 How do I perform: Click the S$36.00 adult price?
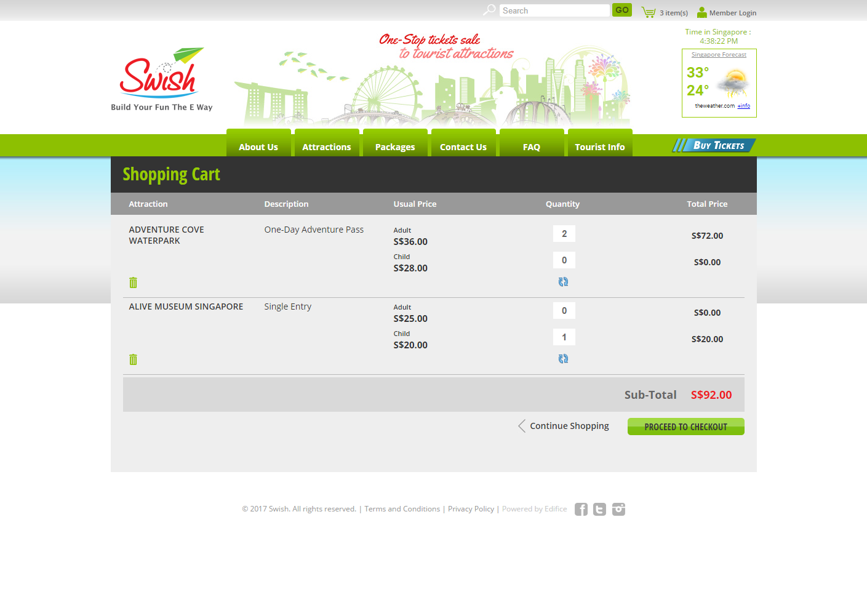tap(410, 242)
